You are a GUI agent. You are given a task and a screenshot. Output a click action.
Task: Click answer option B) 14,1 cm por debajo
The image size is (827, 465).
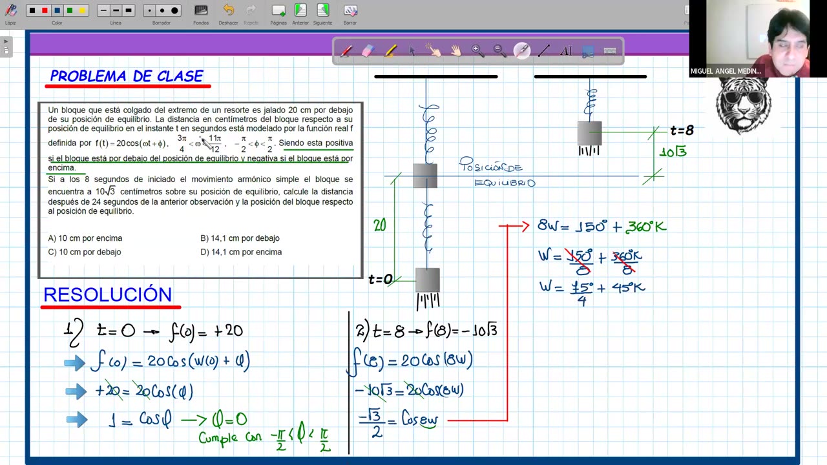240,238
